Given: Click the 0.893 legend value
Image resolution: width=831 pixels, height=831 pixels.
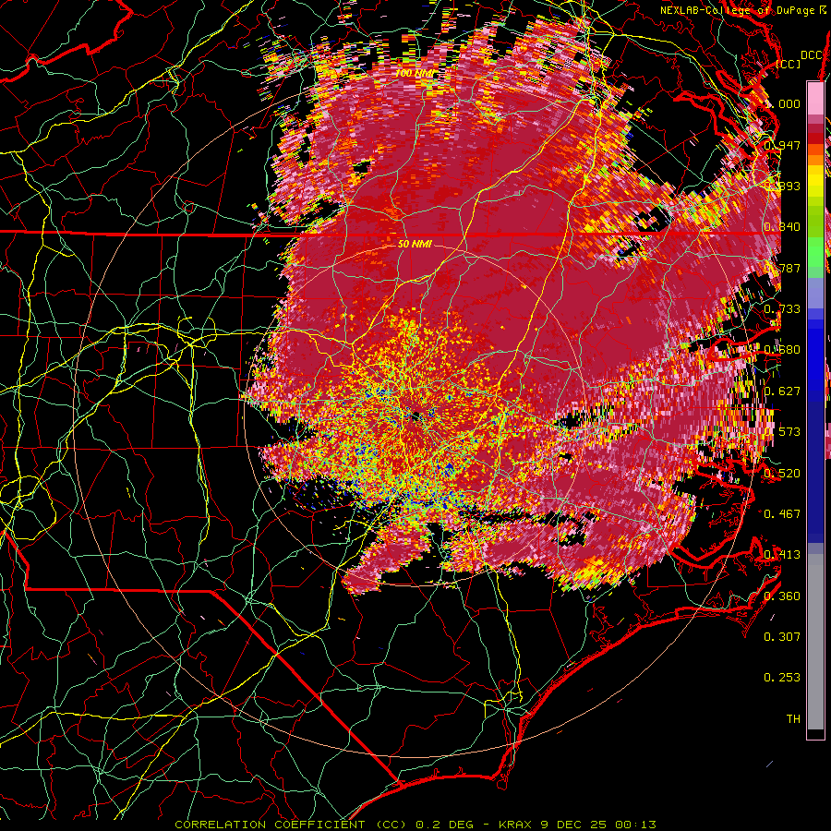Looking at the screenshot, I should pyautogui.click(x=782, y=186).
